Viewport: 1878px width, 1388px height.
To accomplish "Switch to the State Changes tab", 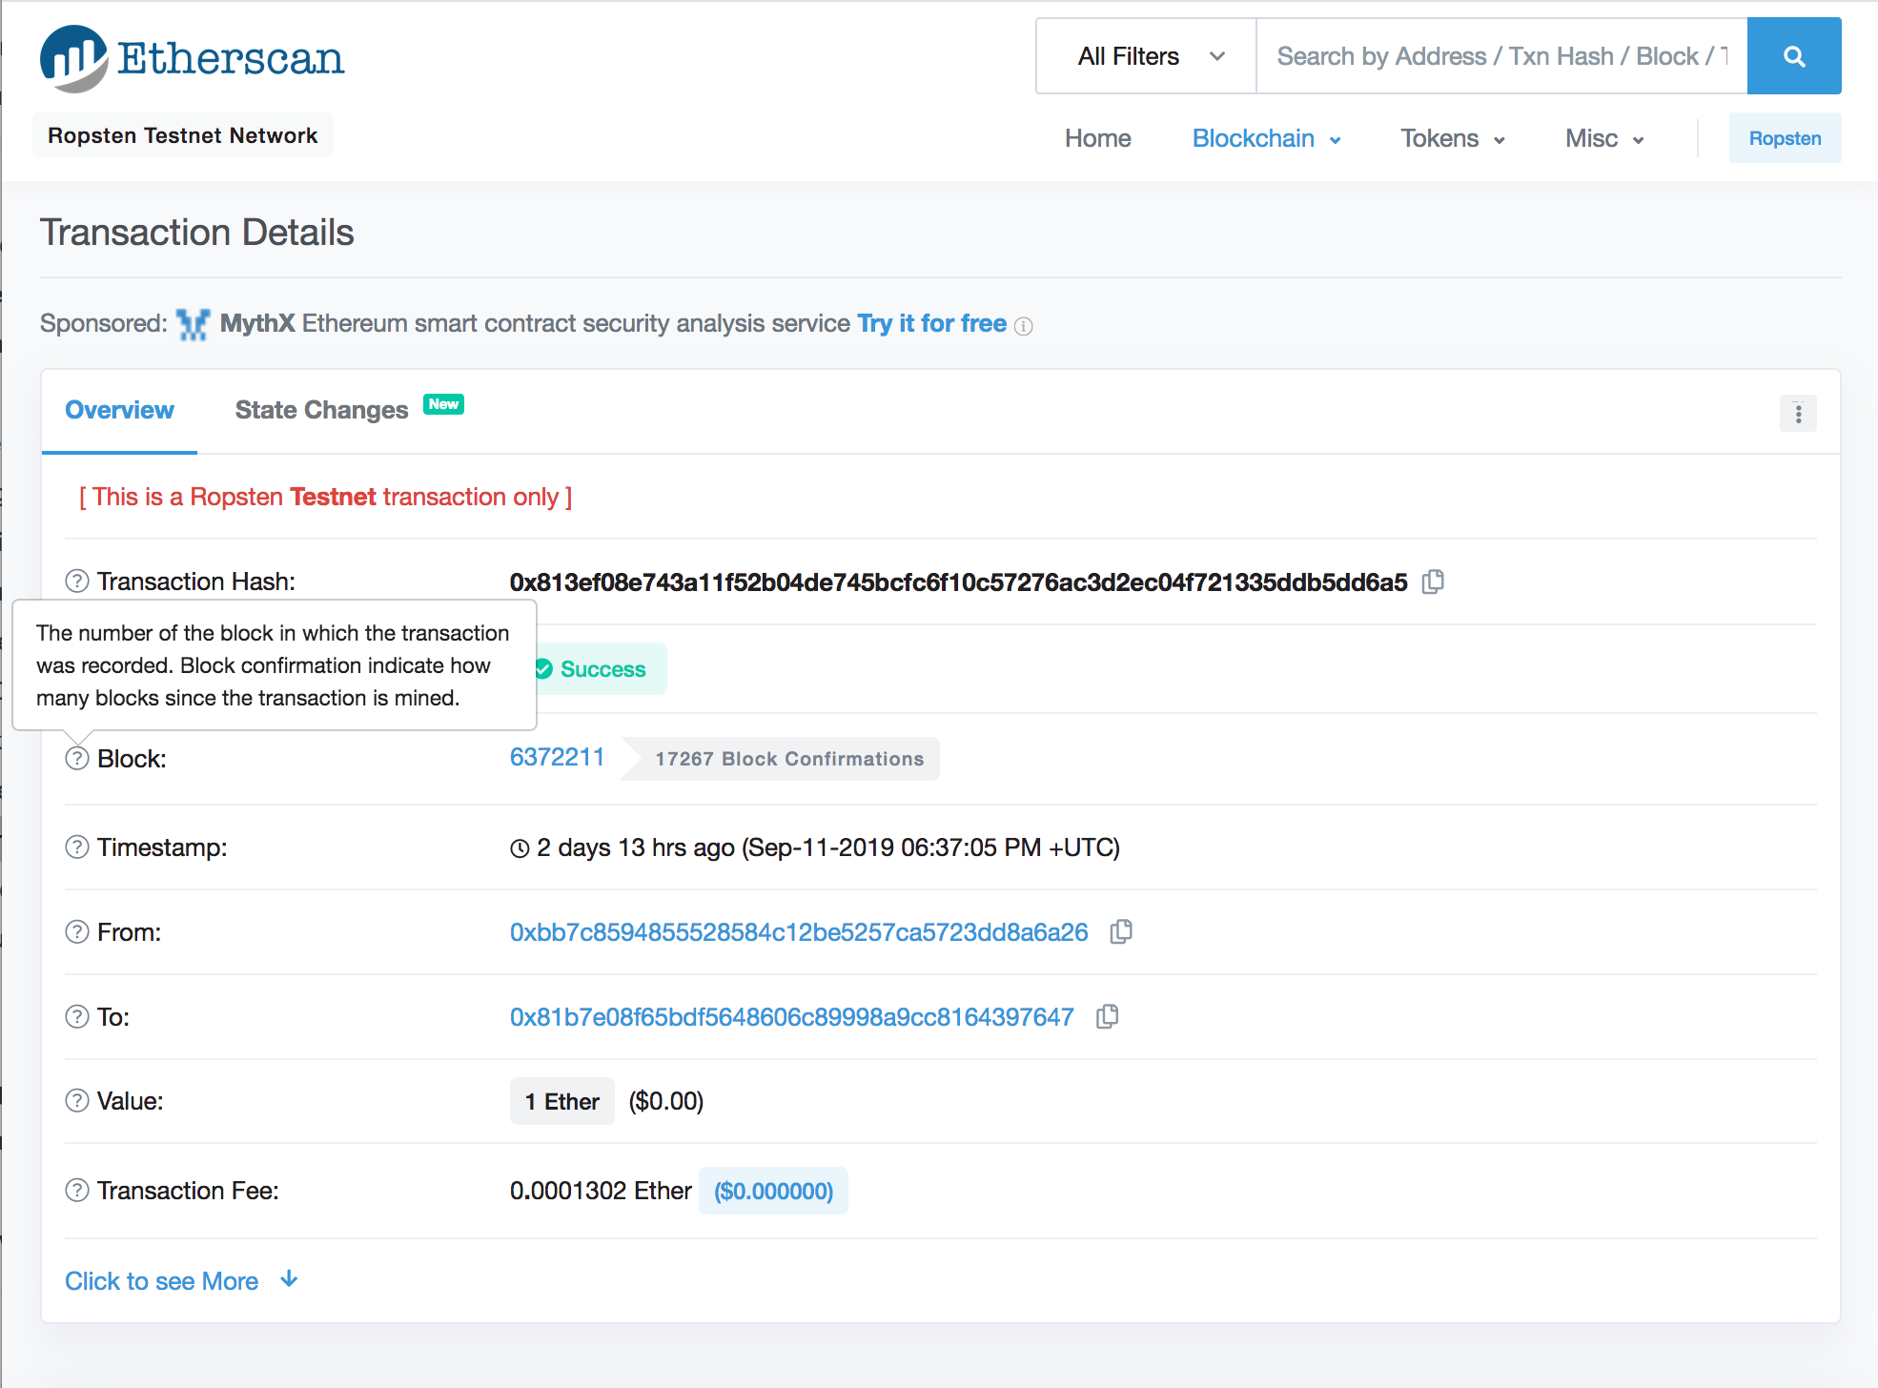I will pos(322,410).
